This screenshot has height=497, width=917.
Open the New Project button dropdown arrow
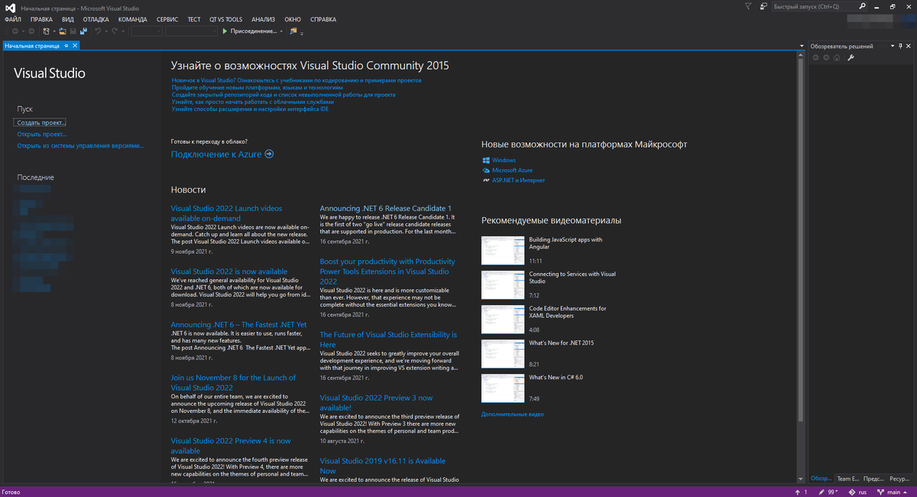tap(54, 31)
